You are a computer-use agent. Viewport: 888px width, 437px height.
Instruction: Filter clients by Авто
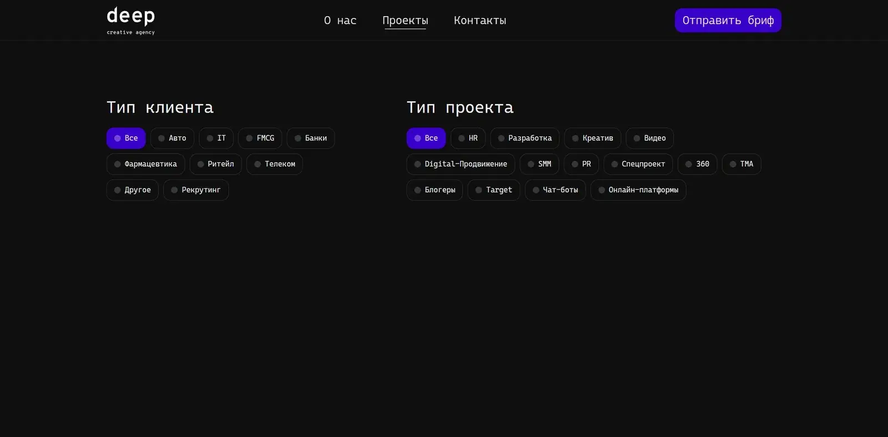172,138
